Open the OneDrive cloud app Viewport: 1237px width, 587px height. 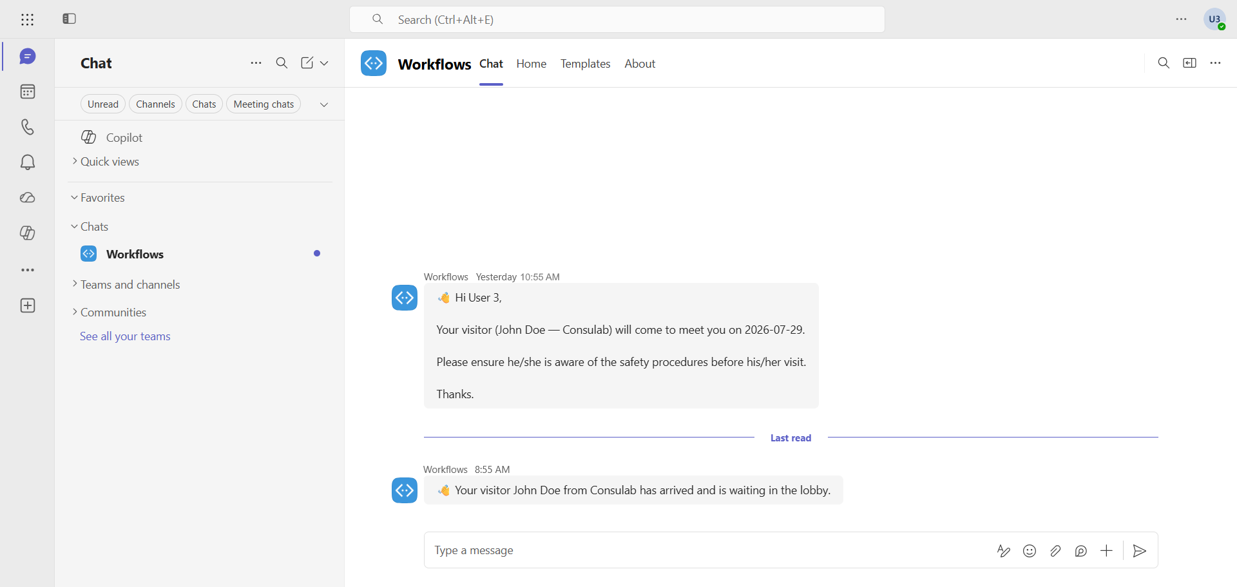(x=27, y=197)
